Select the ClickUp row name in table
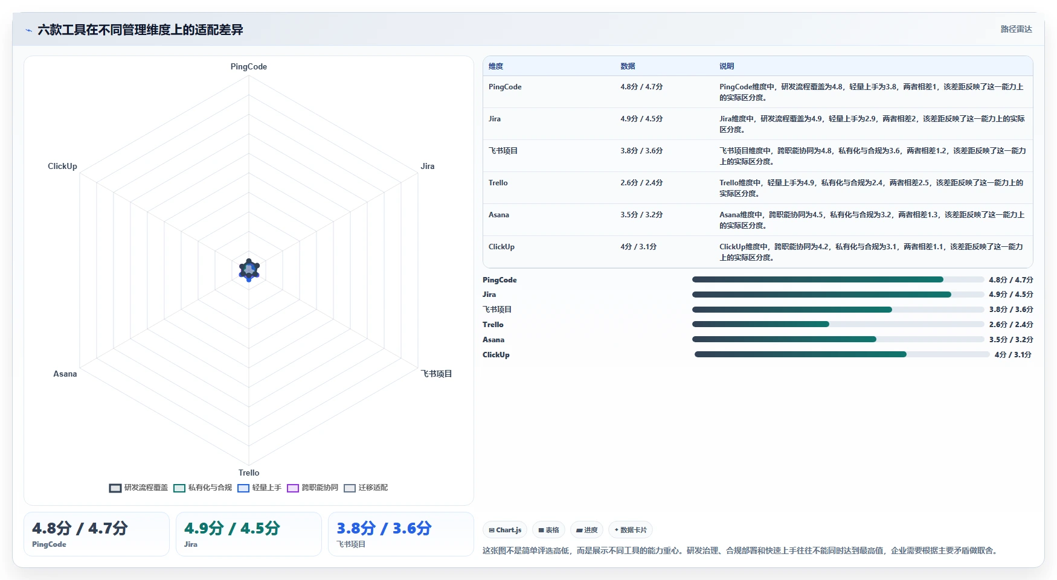The image size is (1057, 580). tap(501, 247)
